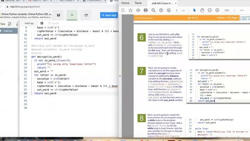Viewport: 250px width, 141px height.
Task: Click the green step 6 paragraph text
Action: [x=165, y=45]
